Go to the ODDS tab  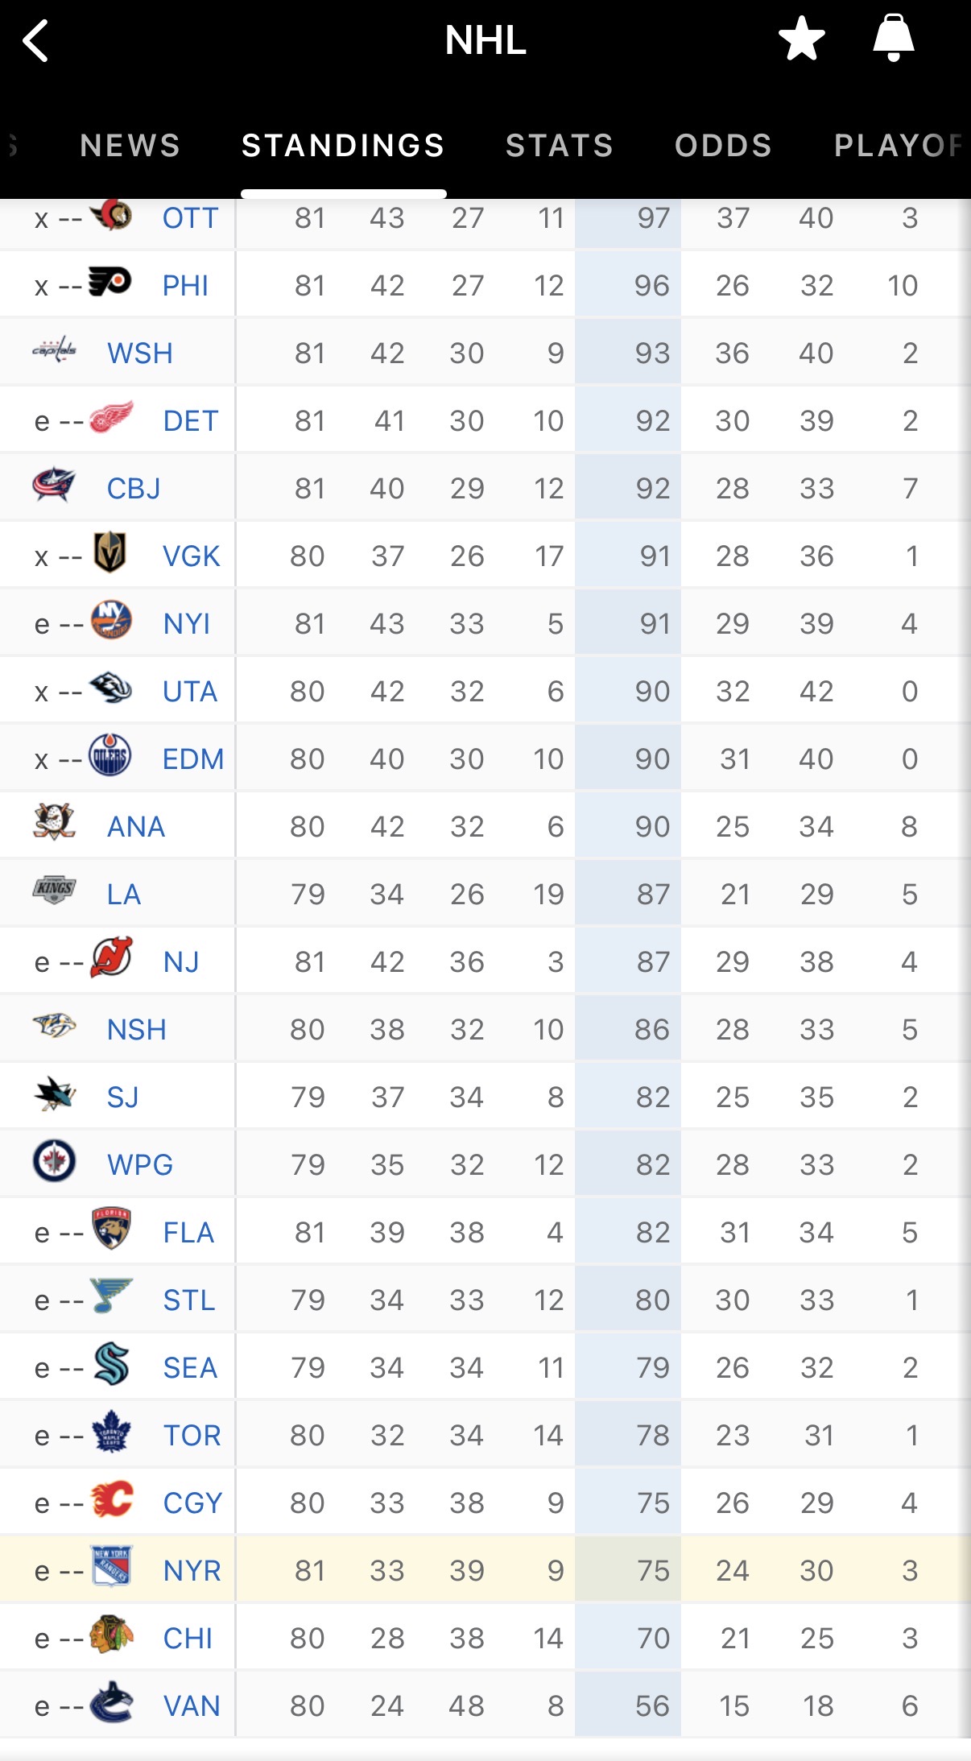pos(723,146)
